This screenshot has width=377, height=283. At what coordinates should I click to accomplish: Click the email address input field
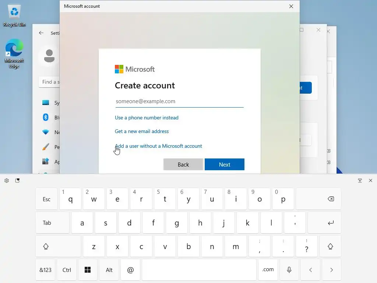click(x=179, y=101)
